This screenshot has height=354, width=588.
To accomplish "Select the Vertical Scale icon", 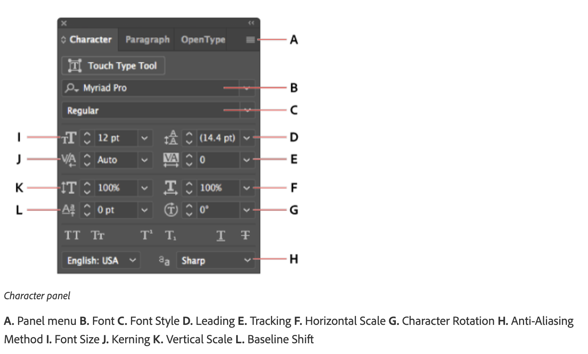I will [69, 188].
